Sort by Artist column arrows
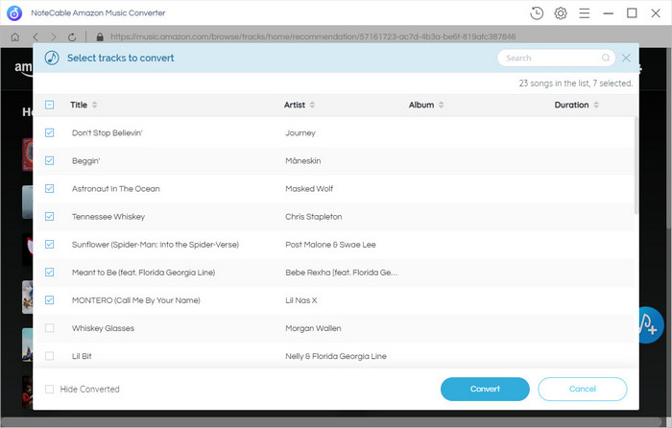This screenshot has width=672, height=428. click(x=312, y=105)
